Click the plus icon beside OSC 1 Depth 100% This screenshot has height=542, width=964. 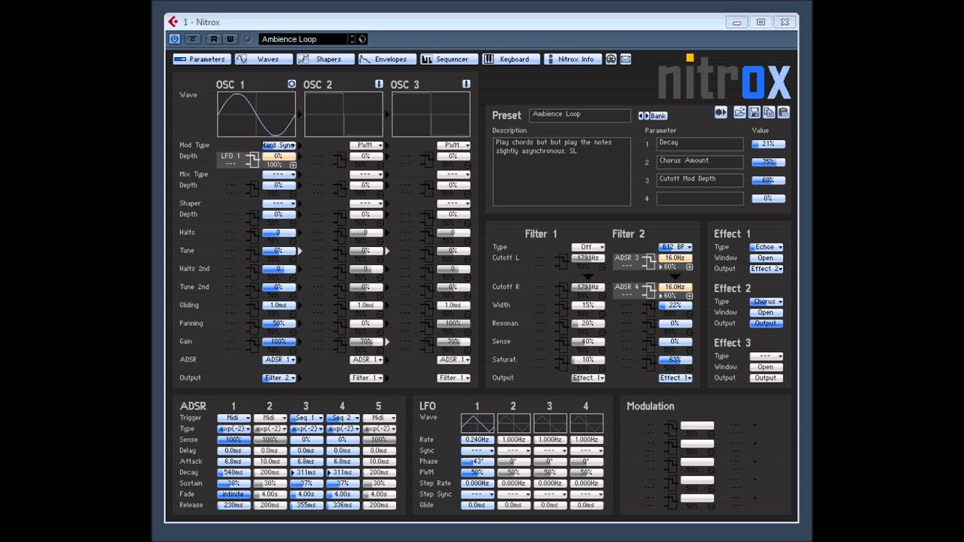tap(293, 165)
